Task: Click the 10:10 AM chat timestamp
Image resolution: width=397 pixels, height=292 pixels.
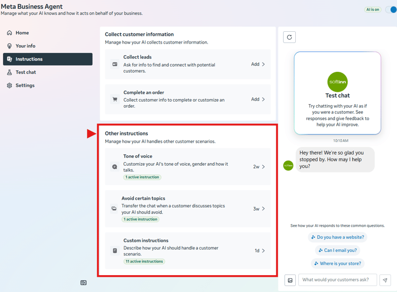Action: tap(340, 141)
